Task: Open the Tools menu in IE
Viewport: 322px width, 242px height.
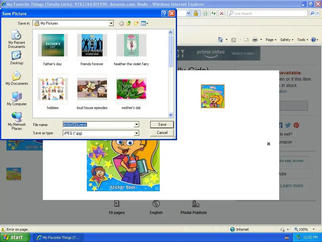Action: click(x=303, y=40)
